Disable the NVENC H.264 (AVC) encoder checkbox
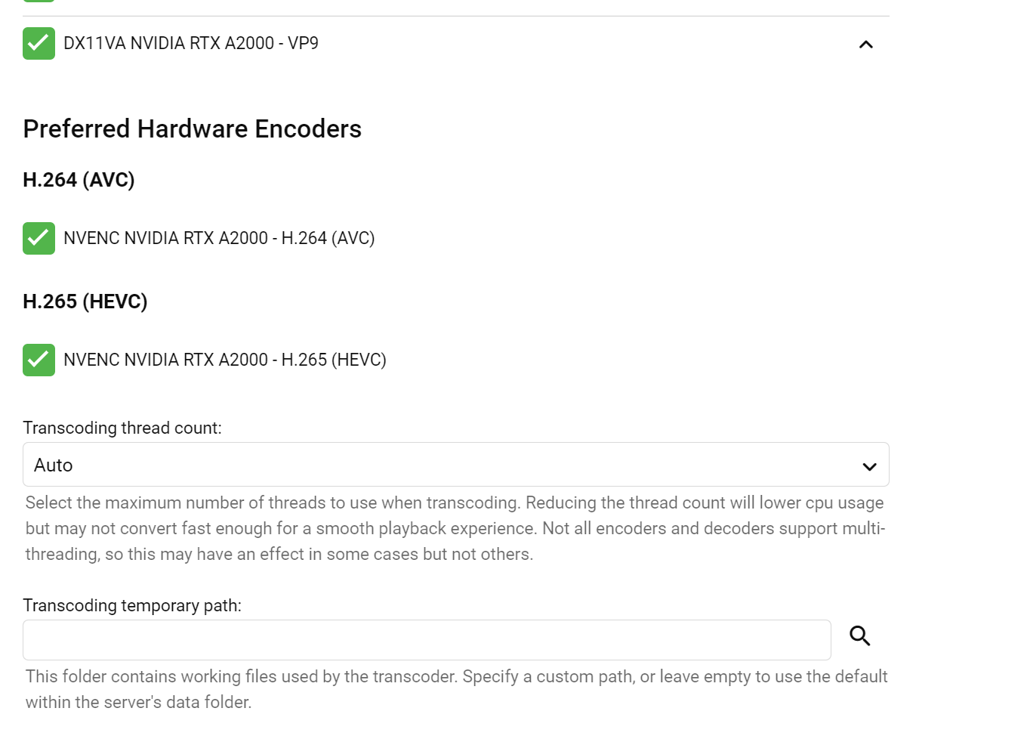The height and width of the screenshot is (739, 1027). (x=39, y=238)
